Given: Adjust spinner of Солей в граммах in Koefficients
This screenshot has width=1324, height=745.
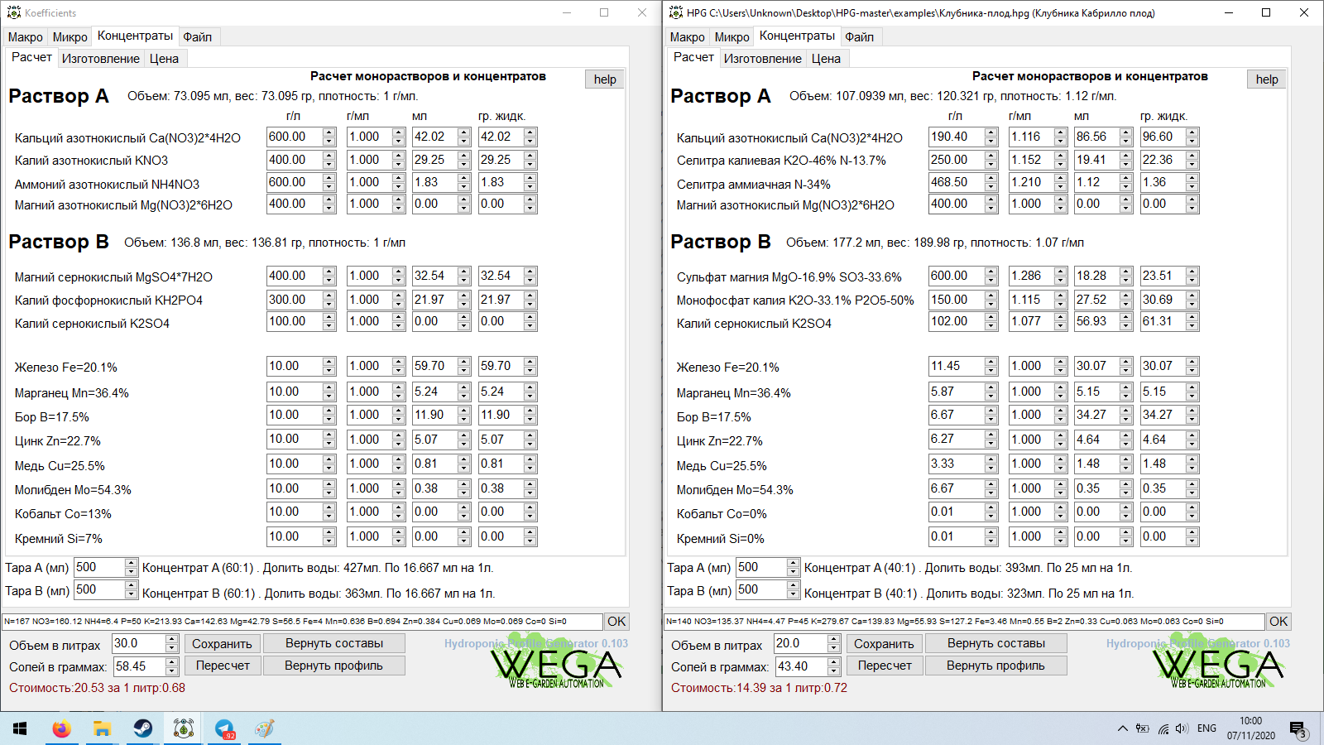Looking at the screenshot, I should [x=172, y=666].
